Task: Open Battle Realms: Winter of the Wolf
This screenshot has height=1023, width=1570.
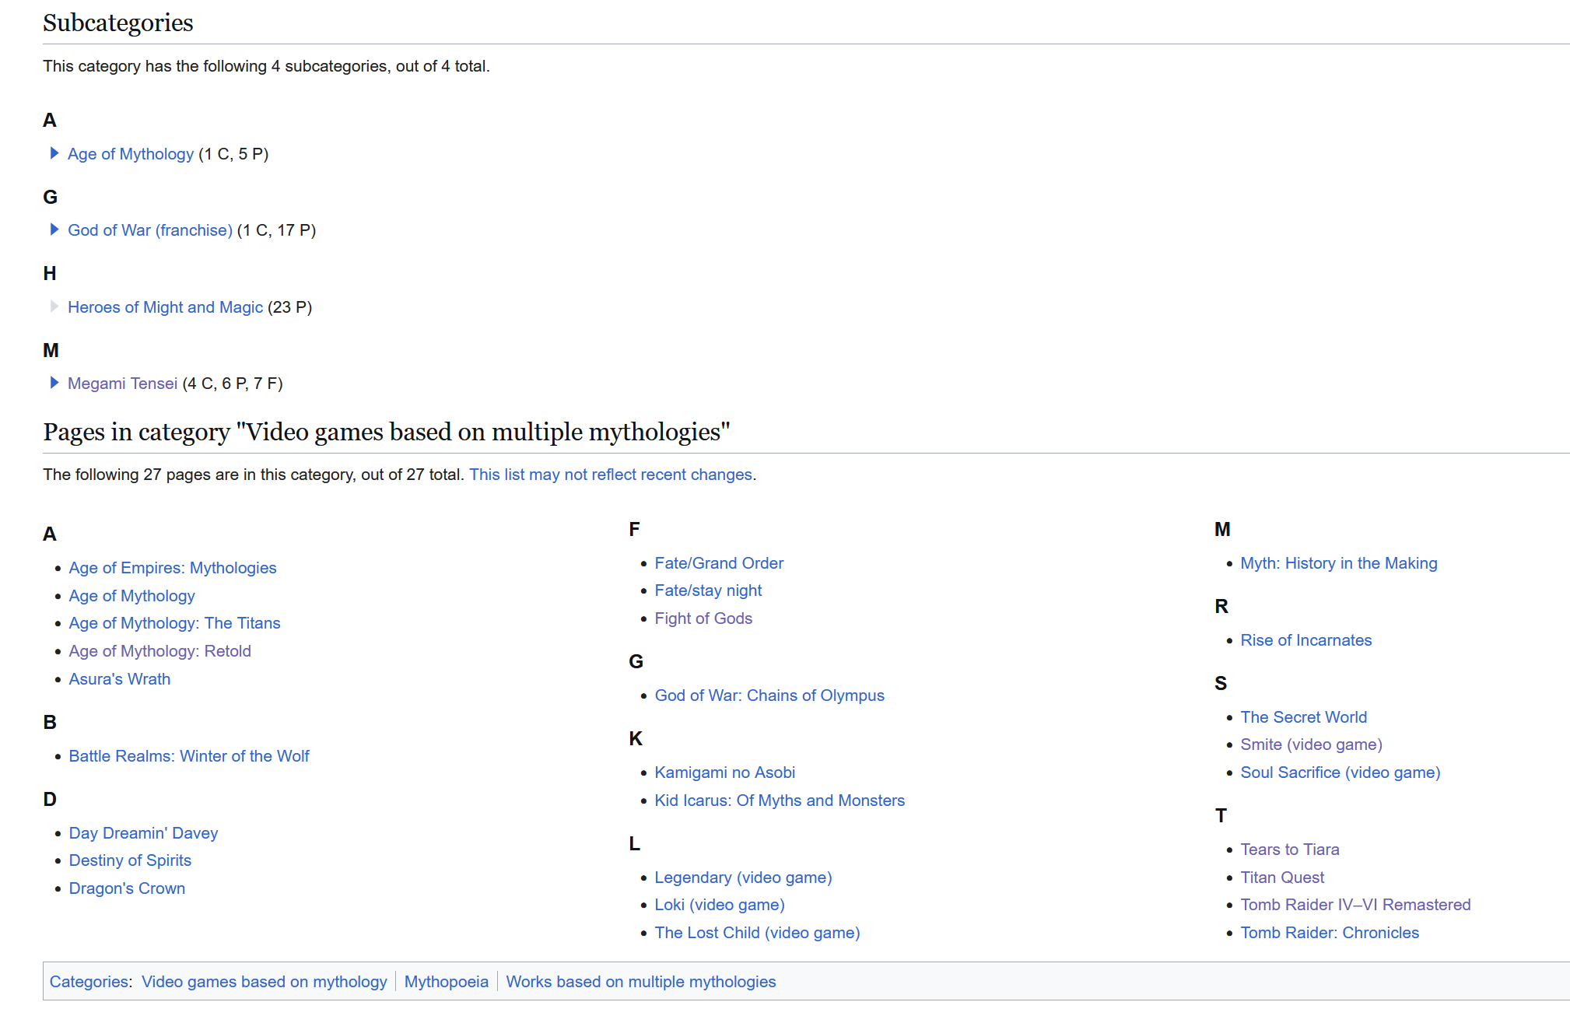Action: (x=188, y=756)
